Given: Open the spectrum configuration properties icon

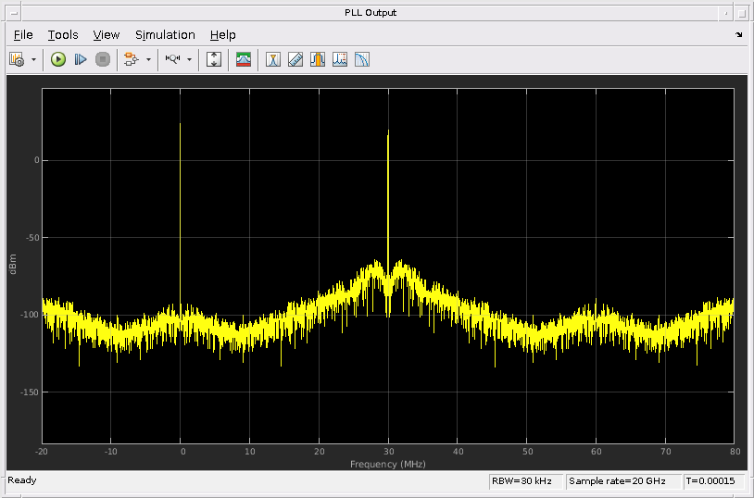Looking at the screenshot, I should 17,59.
